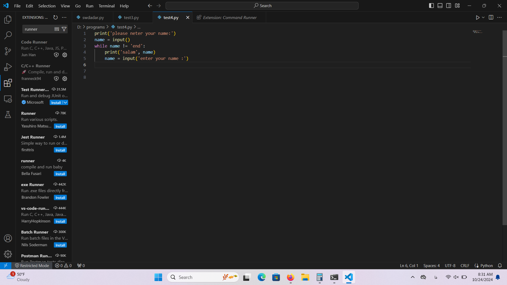507x285 pixels.
Task: Toggle secondary side bar visibility
Action: click(449, 6)
